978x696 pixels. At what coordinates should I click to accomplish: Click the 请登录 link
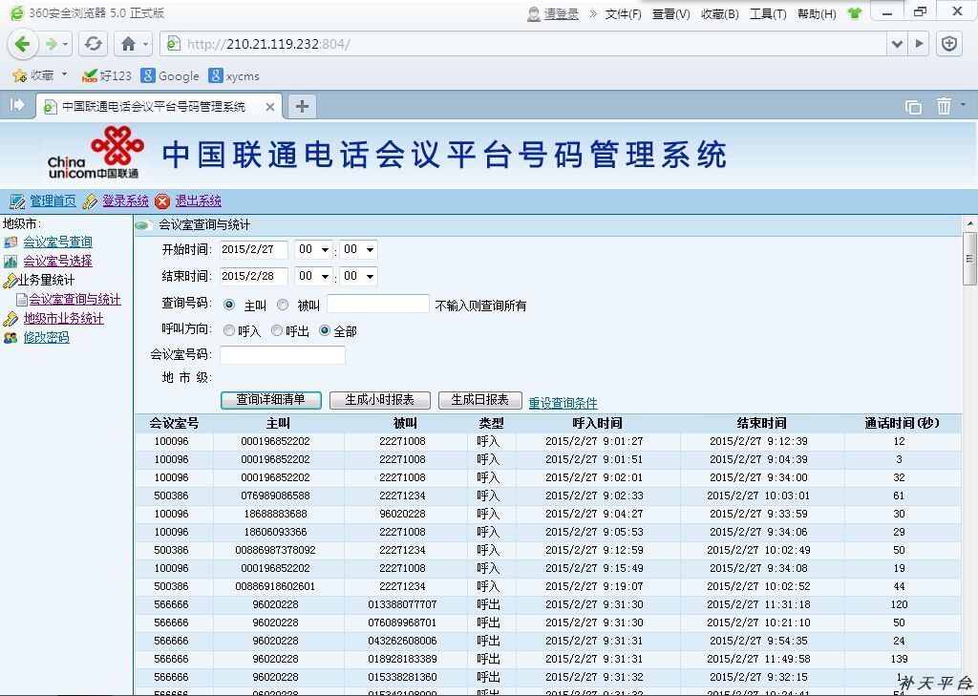pyautogui.click(x=562, y=13)
